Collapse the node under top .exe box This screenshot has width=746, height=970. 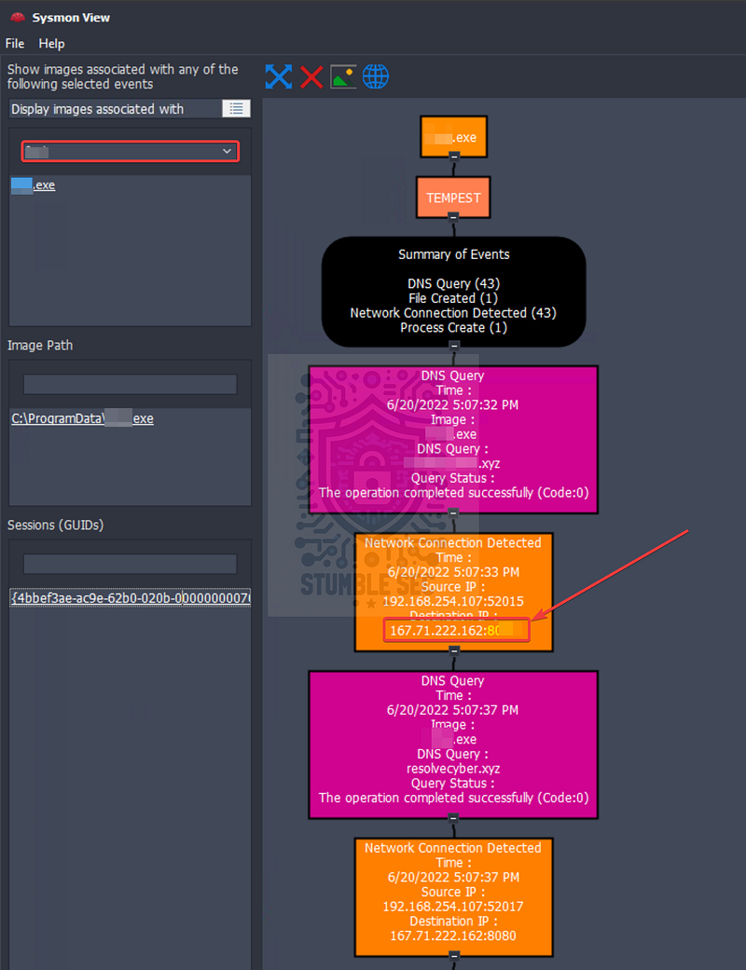(454, 157)
